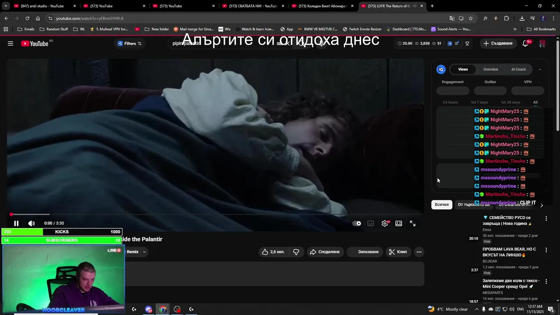Choose the 1st 28 days range
Image resolution: width=560 pixels, height=315 pixels.
coord(511,102)
